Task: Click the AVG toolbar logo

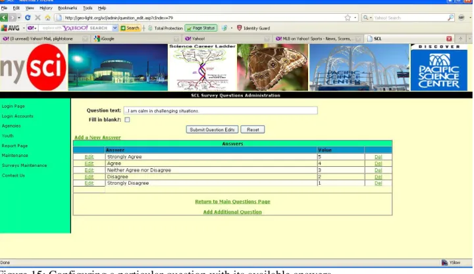Action: [11, 28]
